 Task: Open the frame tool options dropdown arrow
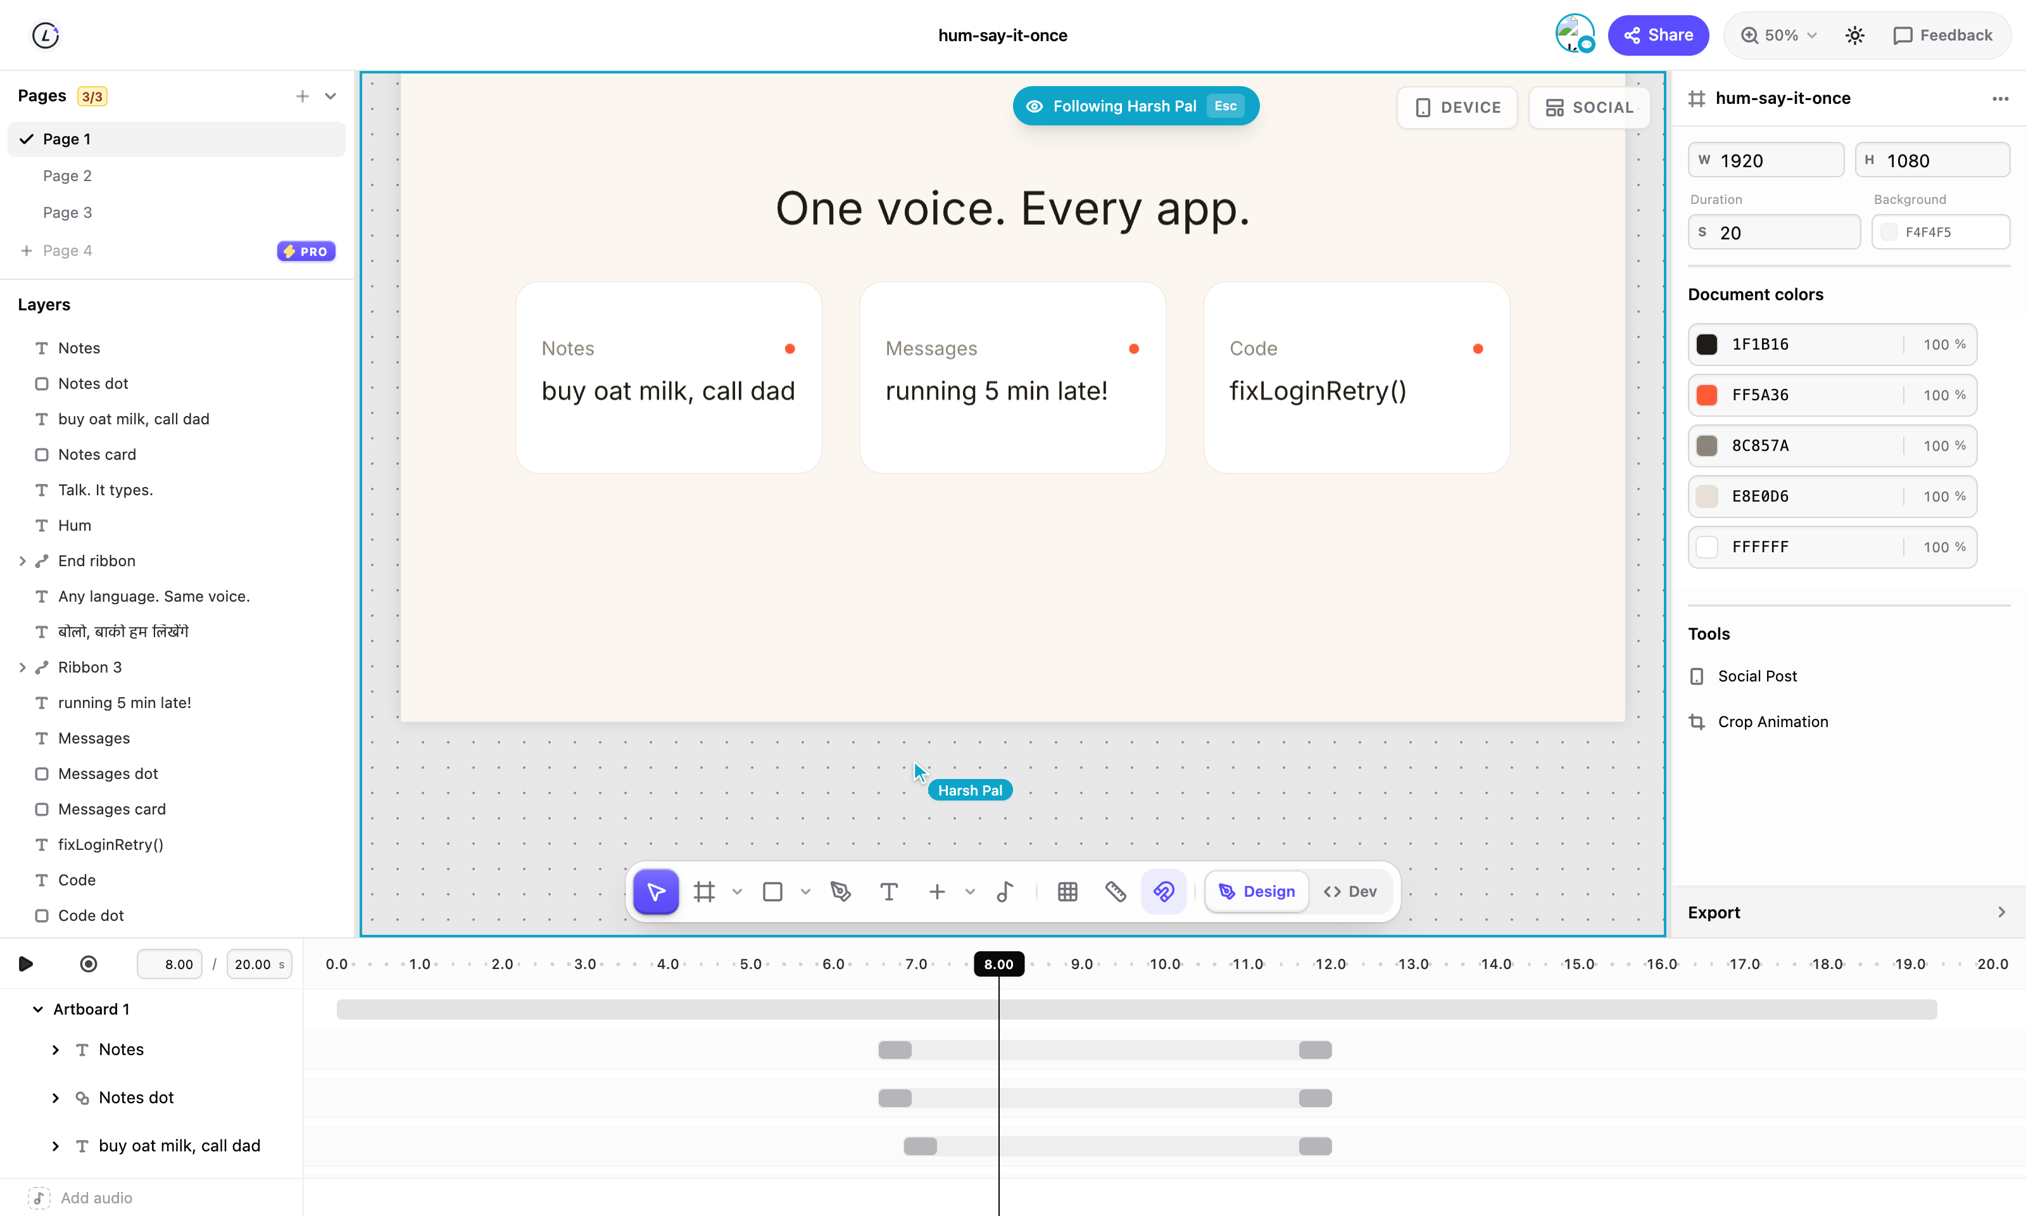coord(737,892)
